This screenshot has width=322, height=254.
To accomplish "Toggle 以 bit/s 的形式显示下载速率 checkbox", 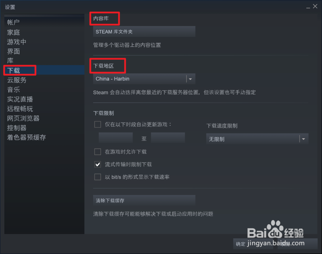I will [98, 177].
